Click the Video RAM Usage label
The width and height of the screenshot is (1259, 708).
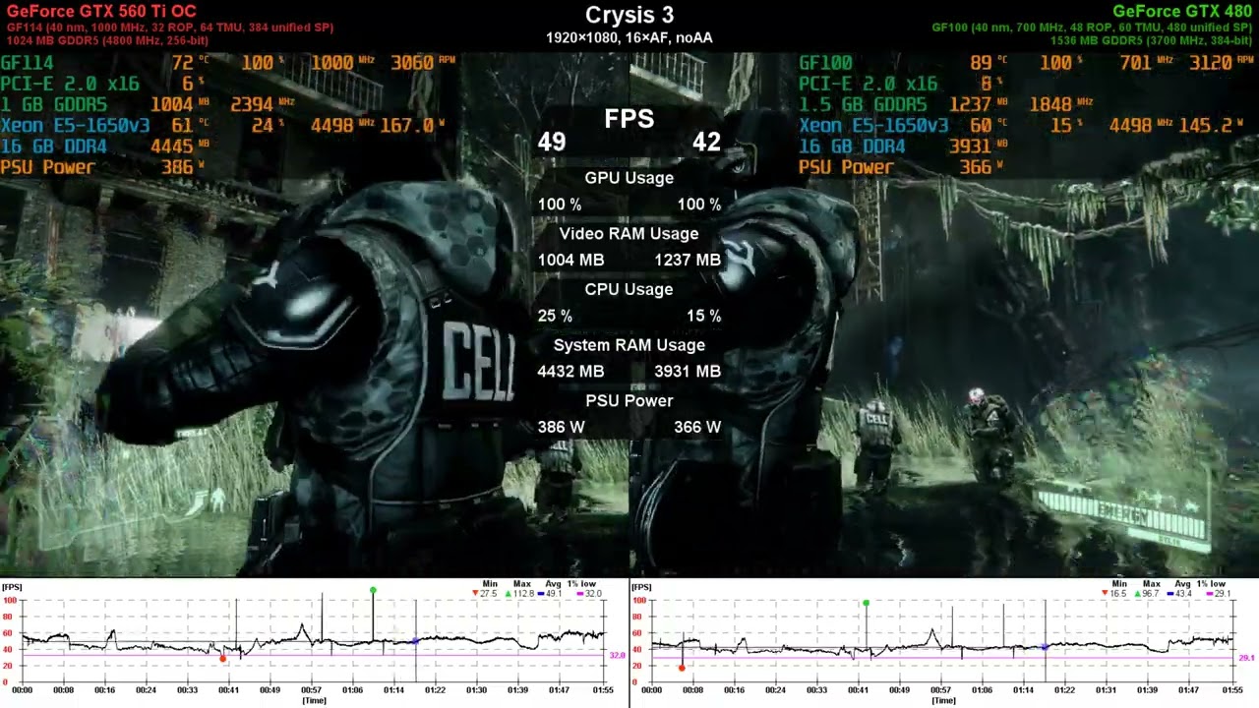629,234
